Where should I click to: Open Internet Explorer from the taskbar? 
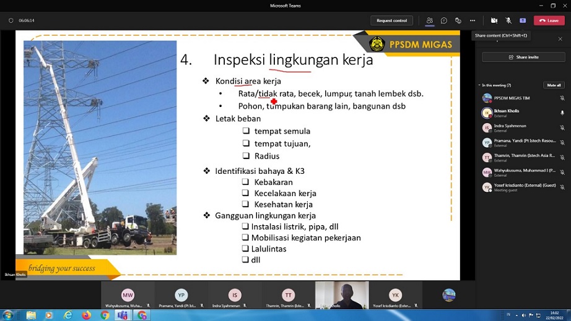point(68,315)
